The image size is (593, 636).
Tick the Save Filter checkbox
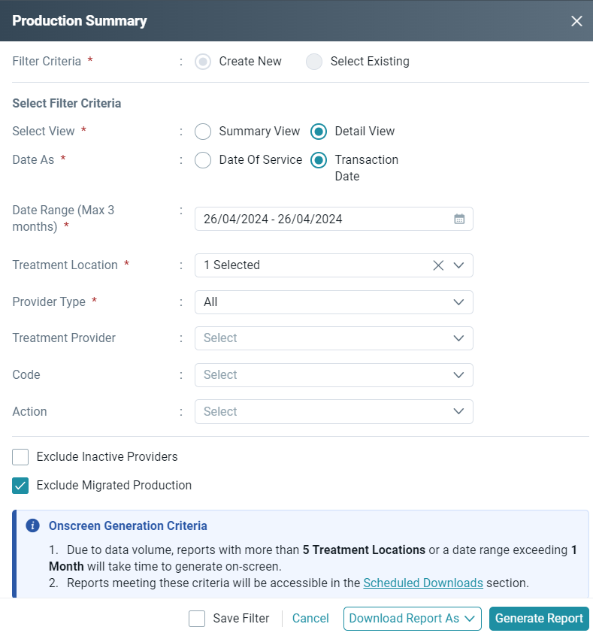pos(197,619)
